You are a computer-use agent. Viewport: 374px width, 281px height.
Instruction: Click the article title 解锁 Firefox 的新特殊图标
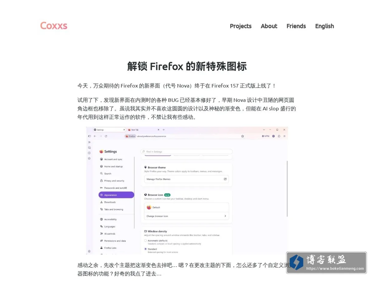point(187,66)
